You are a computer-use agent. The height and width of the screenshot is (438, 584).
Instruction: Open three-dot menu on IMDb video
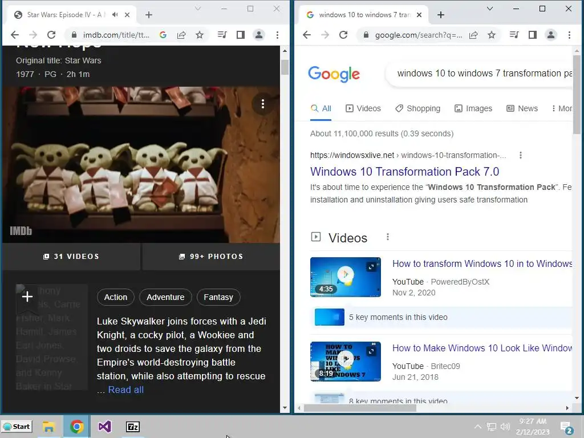(x=263, y=104)
